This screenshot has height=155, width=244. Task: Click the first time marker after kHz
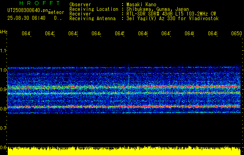point(26,34)
